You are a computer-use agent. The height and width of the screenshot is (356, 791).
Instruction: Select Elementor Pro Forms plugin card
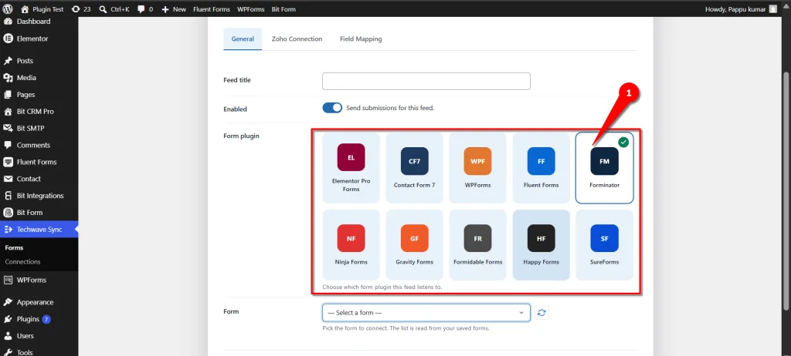coord(351,168)
